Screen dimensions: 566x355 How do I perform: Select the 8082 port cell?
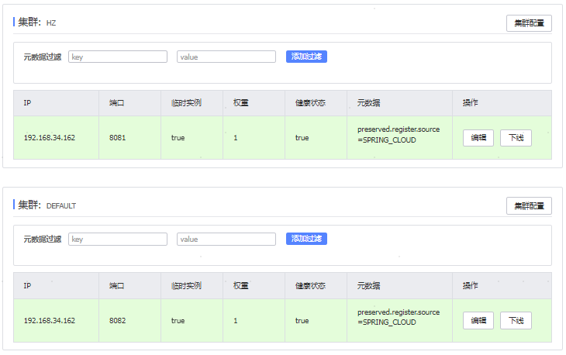click(118, 321)
